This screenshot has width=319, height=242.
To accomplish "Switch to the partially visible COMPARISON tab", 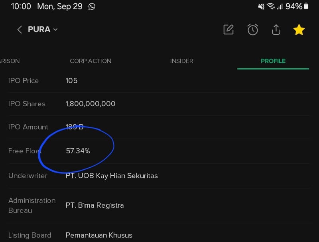I will point(10,61).
